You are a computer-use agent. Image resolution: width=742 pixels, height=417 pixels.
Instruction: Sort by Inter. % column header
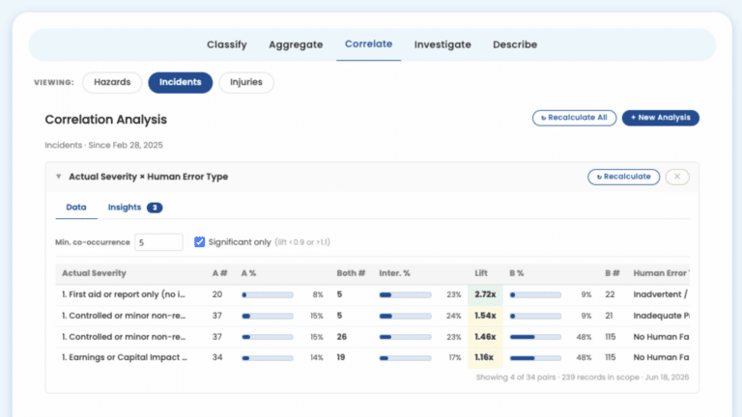[394, 273]
